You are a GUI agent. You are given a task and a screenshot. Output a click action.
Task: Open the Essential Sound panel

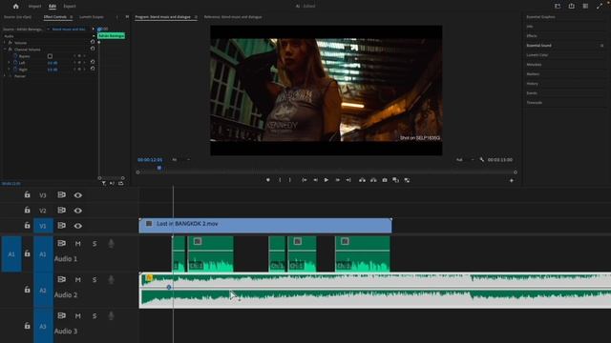pyautogui.click(x=538, y=46)
